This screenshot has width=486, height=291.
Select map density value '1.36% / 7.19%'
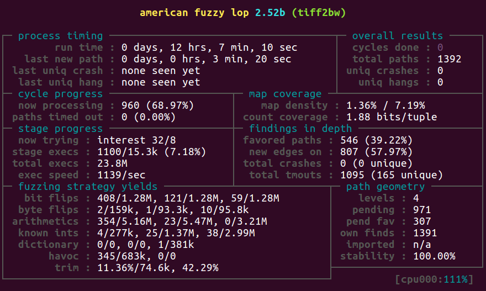click(385, 105)
